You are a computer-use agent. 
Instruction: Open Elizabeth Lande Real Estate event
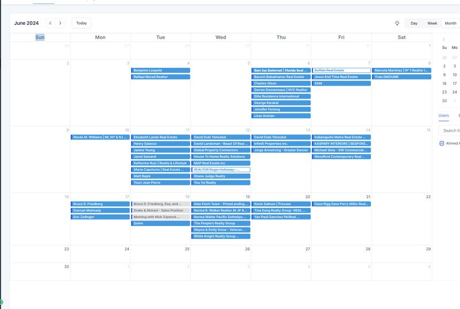pyautogui.click(x=160, y=137)
